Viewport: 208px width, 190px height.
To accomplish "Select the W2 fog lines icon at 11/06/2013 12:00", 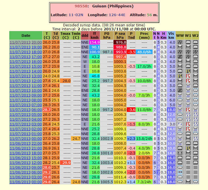I will (196, 163).
